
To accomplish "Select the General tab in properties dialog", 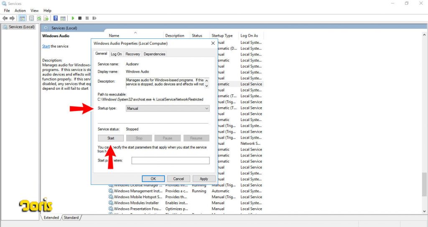I will tap(101, 54).
